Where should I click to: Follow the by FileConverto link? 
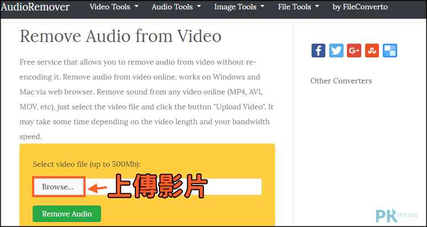pos(360,7)
